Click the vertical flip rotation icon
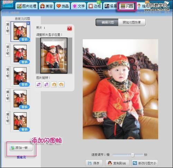Viewport: 173px width, 168px height. [46, 84]
